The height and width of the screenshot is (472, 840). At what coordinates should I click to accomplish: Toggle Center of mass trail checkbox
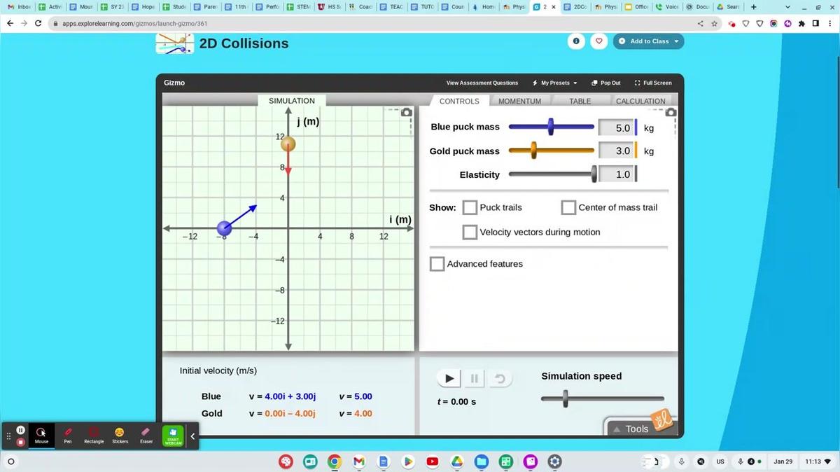568,208
